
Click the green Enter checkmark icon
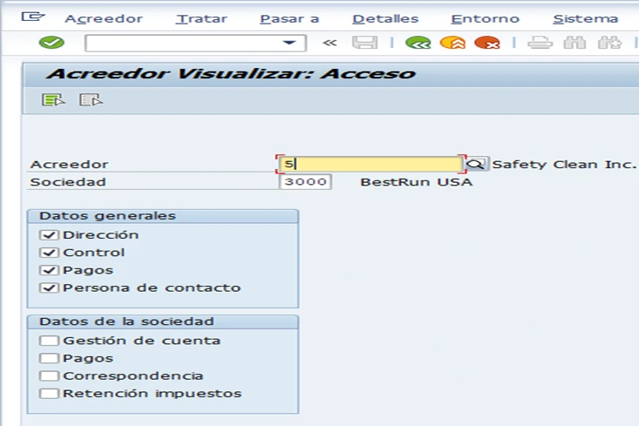click(51, 43)
